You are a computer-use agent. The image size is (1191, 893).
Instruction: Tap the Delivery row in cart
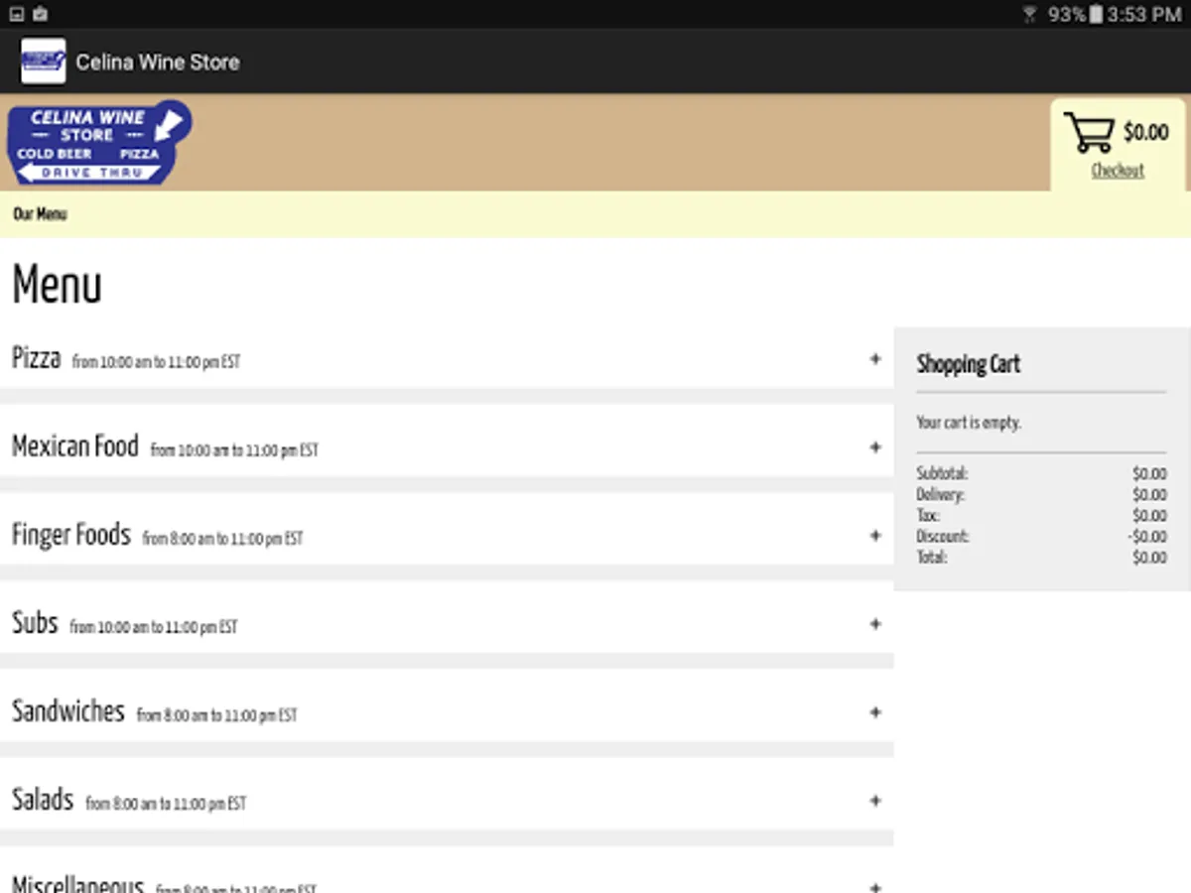coord(1041,495)
